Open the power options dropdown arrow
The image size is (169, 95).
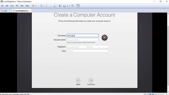pyautogui.click(x=36, y=6)
